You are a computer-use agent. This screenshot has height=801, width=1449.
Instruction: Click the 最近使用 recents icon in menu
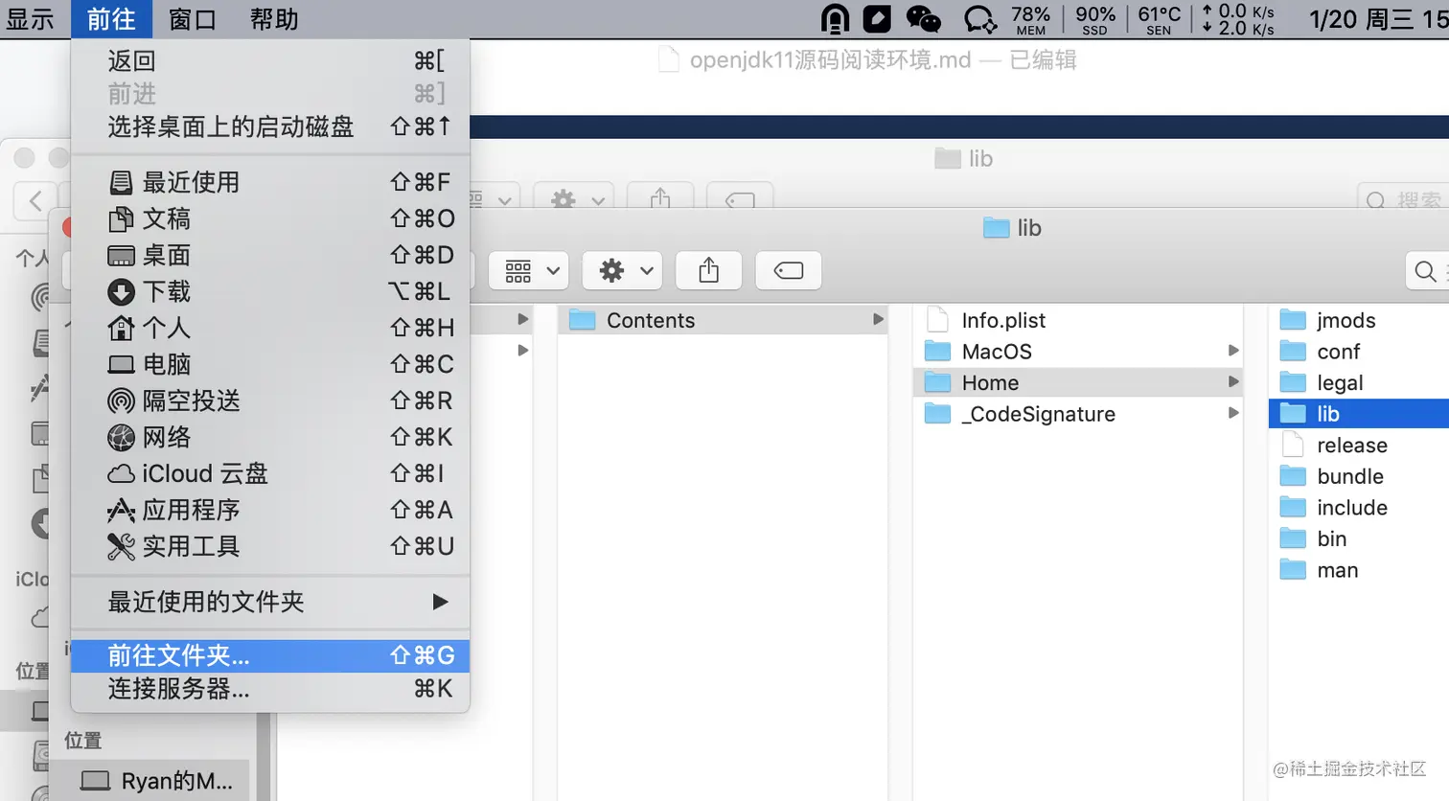coord(121,182)
